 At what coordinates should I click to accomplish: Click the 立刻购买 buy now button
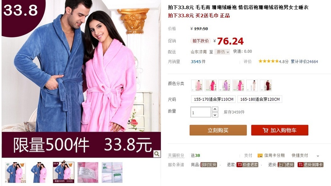coord(218,130)
